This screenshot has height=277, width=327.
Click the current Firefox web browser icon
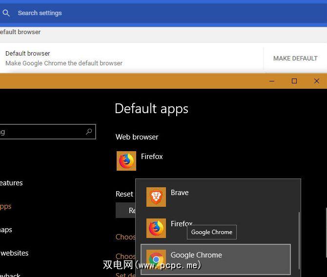click(x=126, y=161)
